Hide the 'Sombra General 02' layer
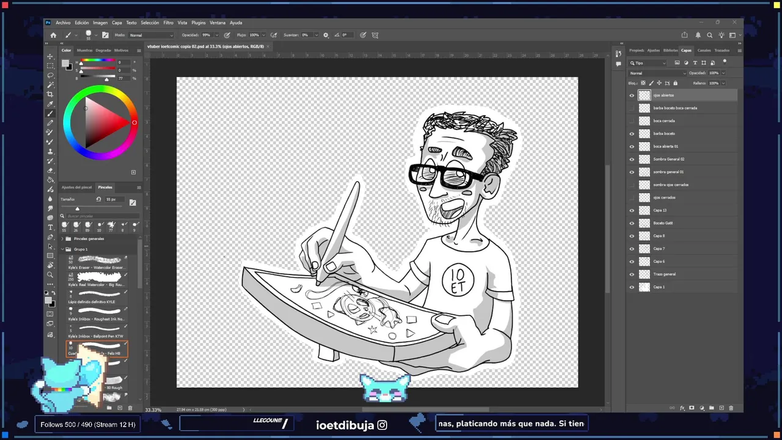This screenshot has height=440, width=782. (632, 159)
